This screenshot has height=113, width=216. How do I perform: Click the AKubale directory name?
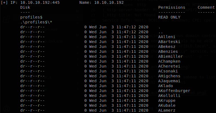click(167, 106)
